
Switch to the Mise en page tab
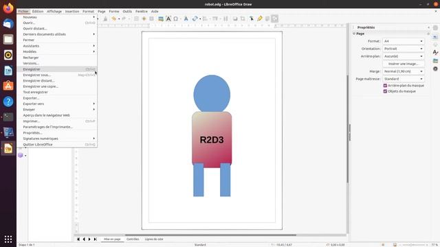pos(112,239)
